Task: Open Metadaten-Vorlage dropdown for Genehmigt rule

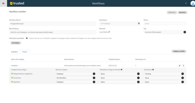Action: point(120,78)
